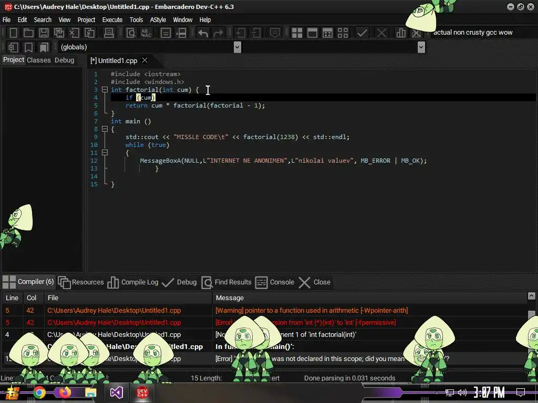
Task: Open the Compile Log bottom panel tab
Action: pyautogui.click(x=133, y=282)
